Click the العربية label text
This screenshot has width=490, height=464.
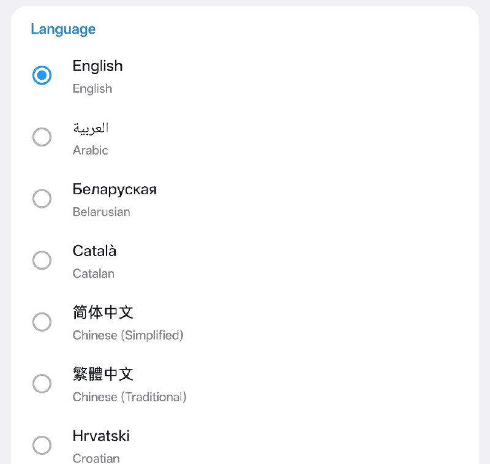(90, 128)
